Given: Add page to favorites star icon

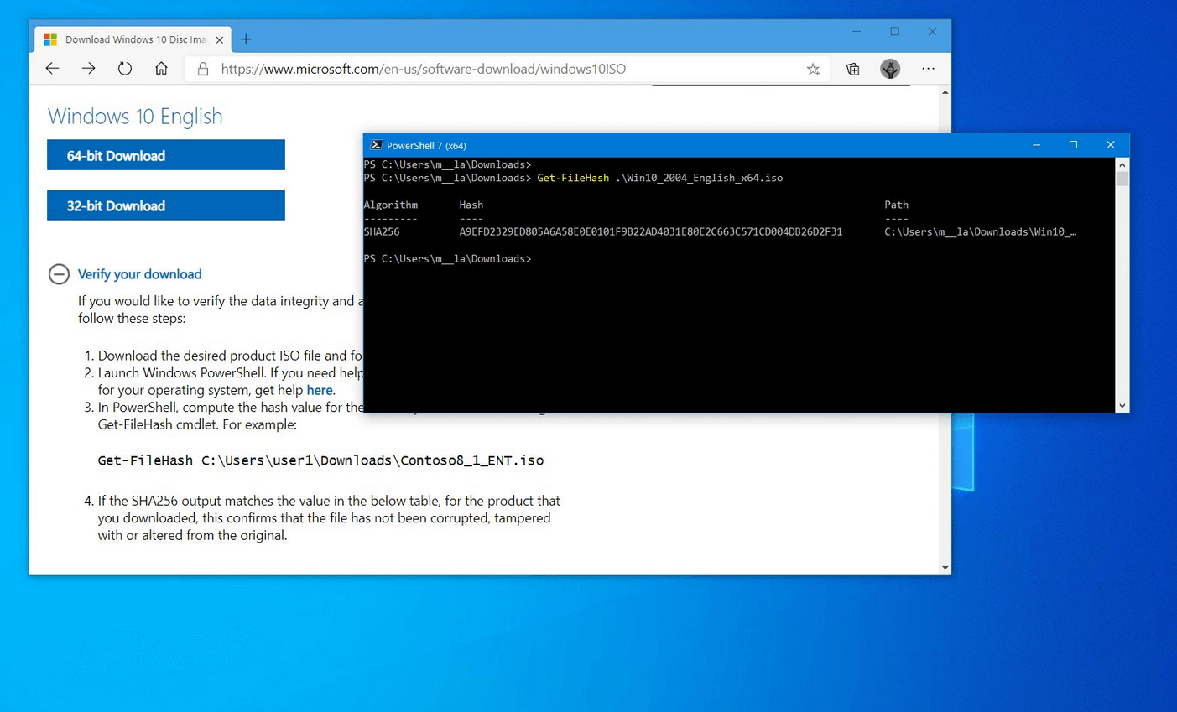Looking at the screenshot, I should click(813, 70).
